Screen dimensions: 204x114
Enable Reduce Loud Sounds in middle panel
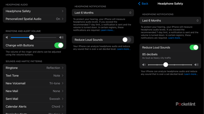126,40
